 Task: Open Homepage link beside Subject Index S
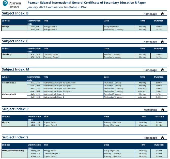pyautogui.click(x=150, y=138)
